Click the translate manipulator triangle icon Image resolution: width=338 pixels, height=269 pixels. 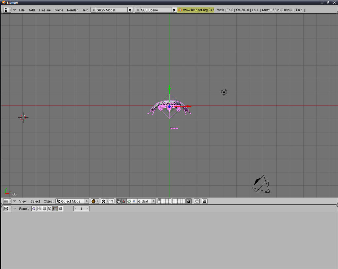(124, 201)
